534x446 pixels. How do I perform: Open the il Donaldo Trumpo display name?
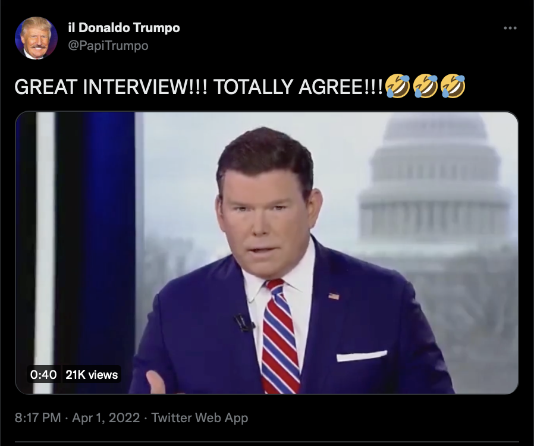(124, 27)
